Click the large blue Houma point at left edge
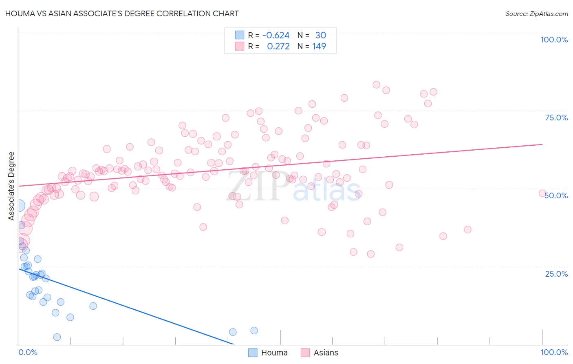Image resolution: width=573 pixels, height=364 pixels. click(x=19, y=206)
